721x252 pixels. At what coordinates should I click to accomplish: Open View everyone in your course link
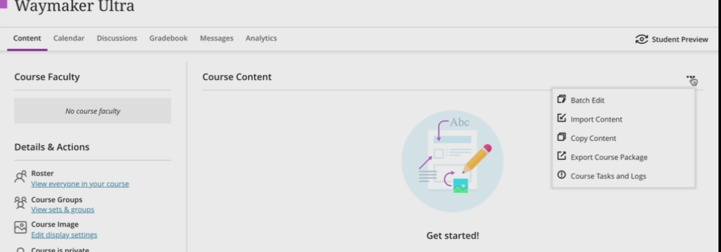(80, 184)
